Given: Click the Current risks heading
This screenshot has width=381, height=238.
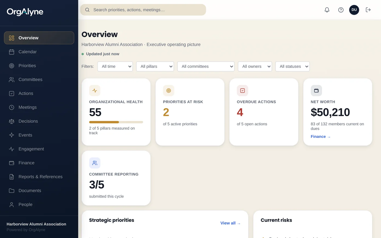Looking at the screenshot, I should 276,220.
